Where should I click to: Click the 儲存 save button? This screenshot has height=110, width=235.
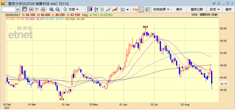(x=228, y=9)
